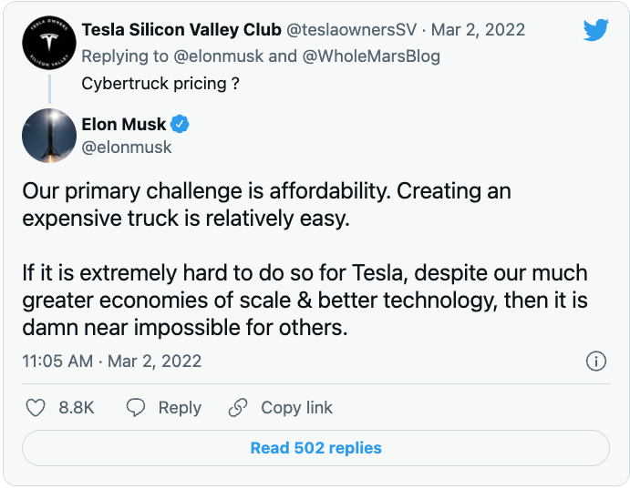This screenshot has height=489, width=630.
Task: Open the 11:05 AM · Mar 2, 2022 timestamp
Action: tap(111, 362)
